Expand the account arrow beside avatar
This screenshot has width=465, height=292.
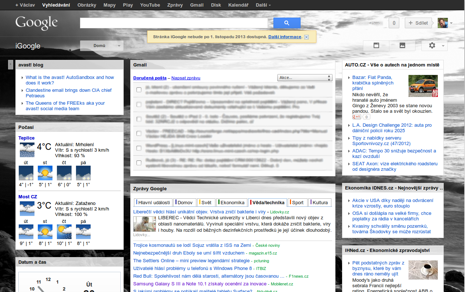(451, 23)
